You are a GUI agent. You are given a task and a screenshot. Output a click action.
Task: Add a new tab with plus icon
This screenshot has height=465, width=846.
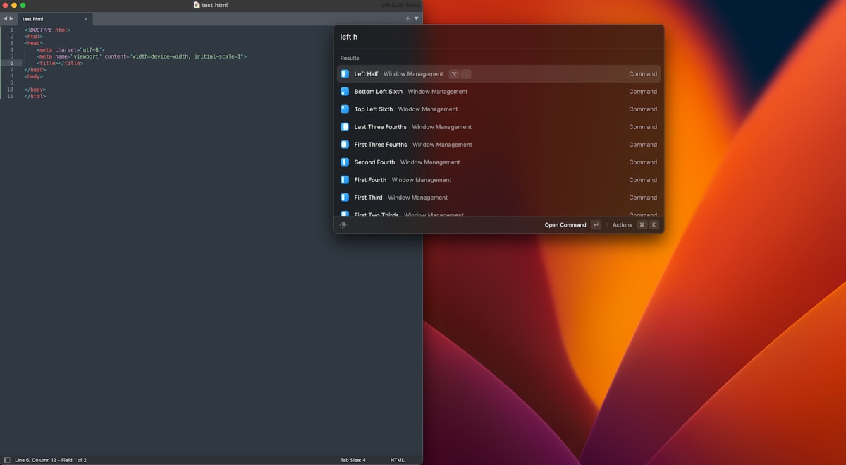click(x=407, y=18)
